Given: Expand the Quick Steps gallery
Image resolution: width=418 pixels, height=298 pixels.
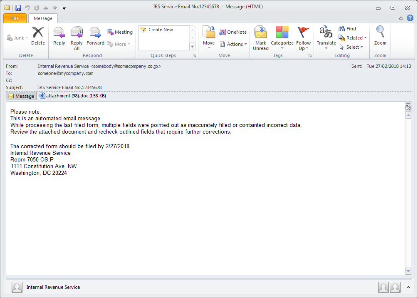Looking at the screenshot, I should pos(193,47).
